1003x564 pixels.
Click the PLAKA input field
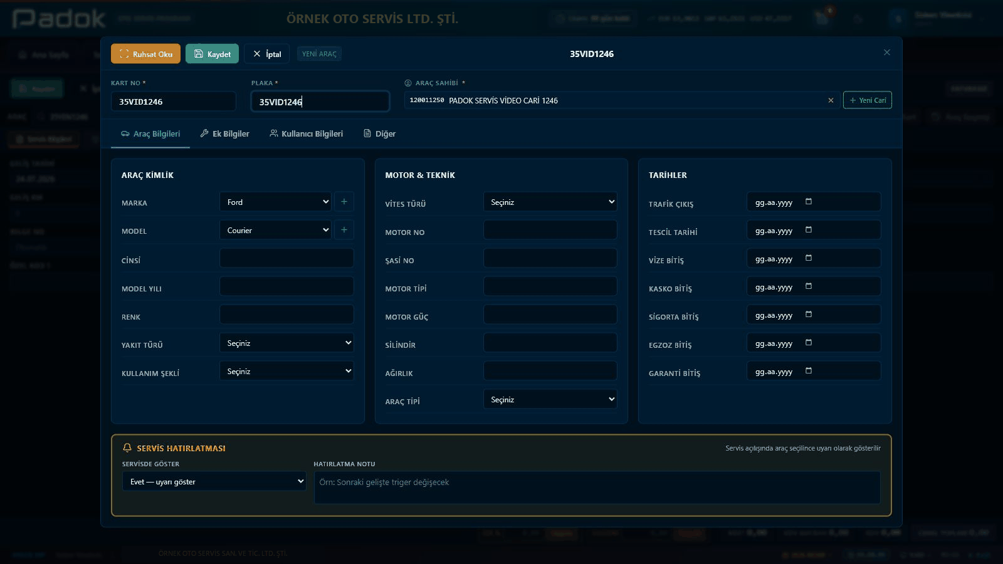320,102
